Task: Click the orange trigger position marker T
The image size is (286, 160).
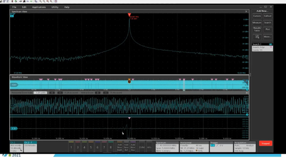Action: pos(129,81)
